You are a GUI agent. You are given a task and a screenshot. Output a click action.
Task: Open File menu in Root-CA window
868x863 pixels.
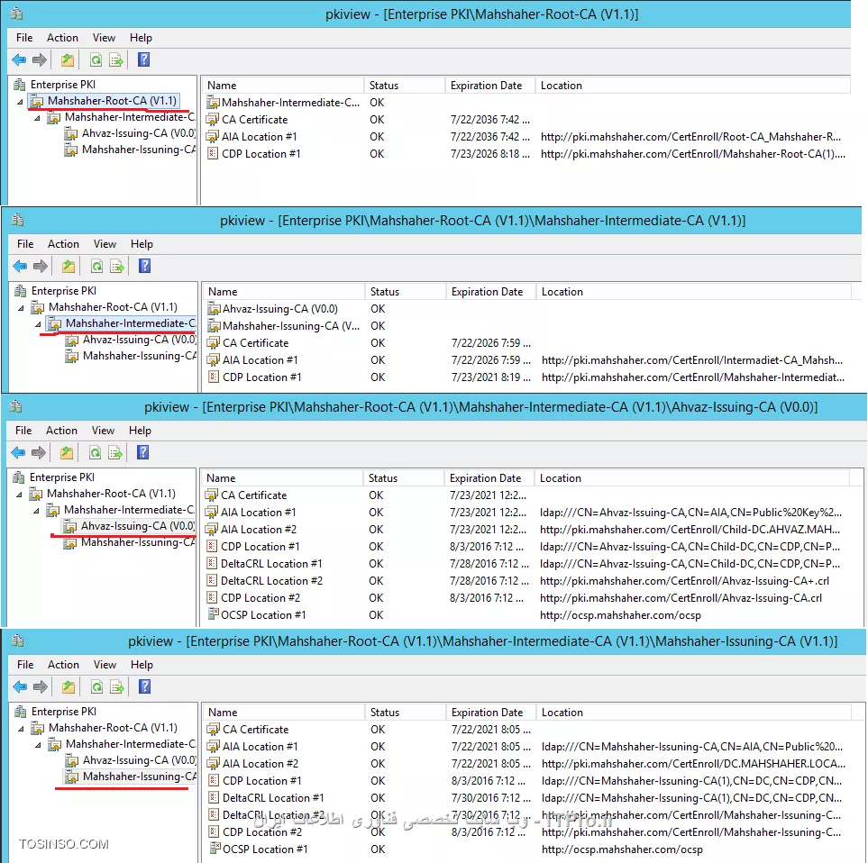[23, 38]
